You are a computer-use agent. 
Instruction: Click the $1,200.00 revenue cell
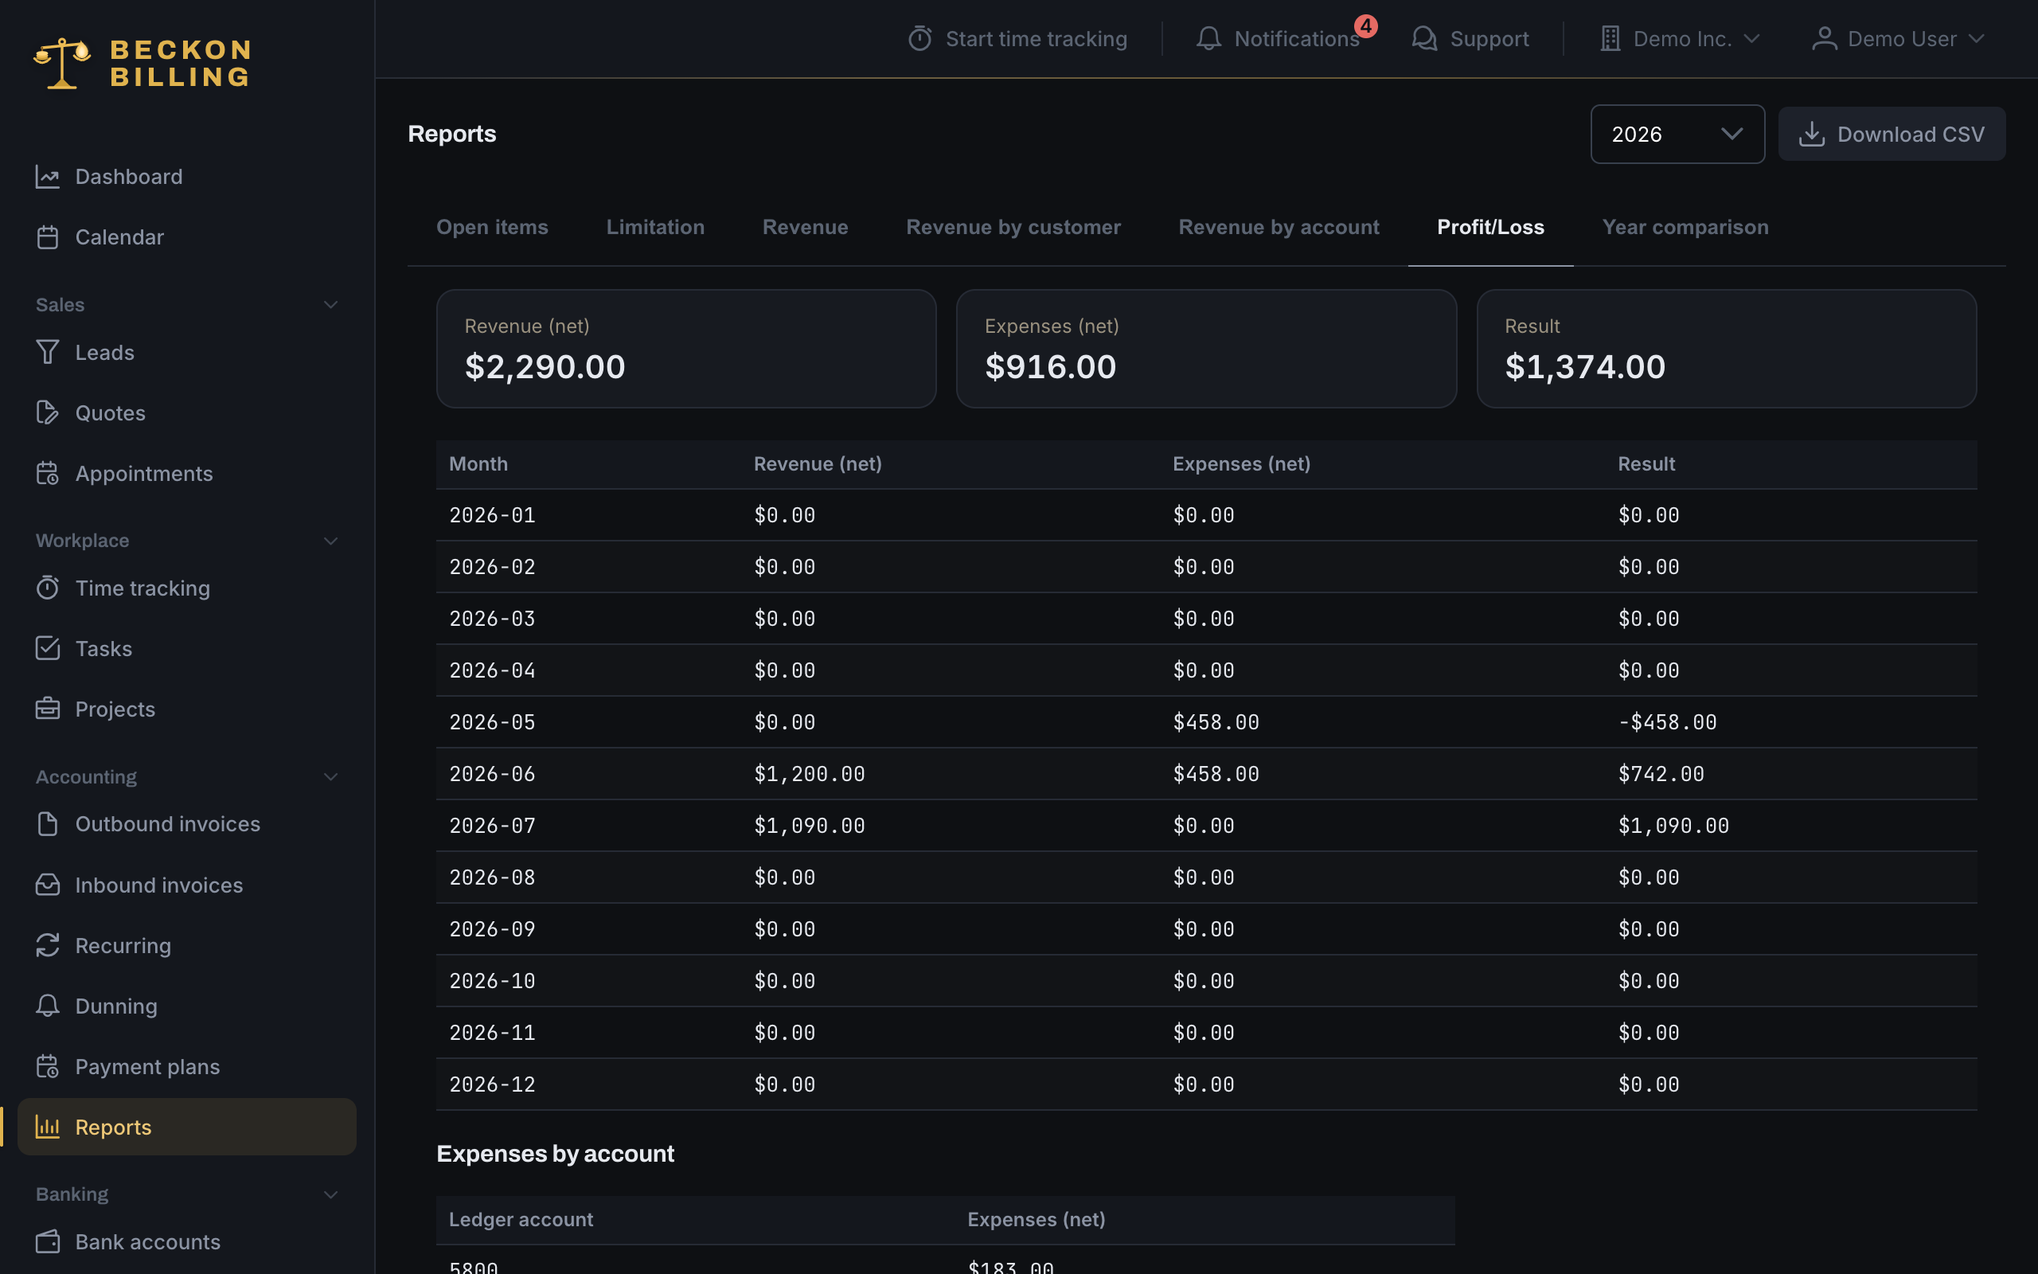[x=809, y=774]
